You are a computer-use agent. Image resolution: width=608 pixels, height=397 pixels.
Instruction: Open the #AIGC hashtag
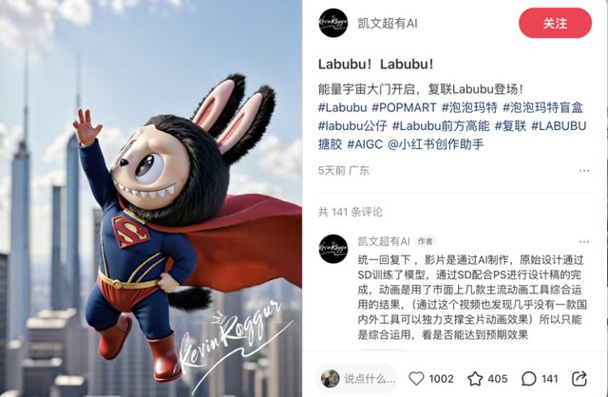click(365, 144)
